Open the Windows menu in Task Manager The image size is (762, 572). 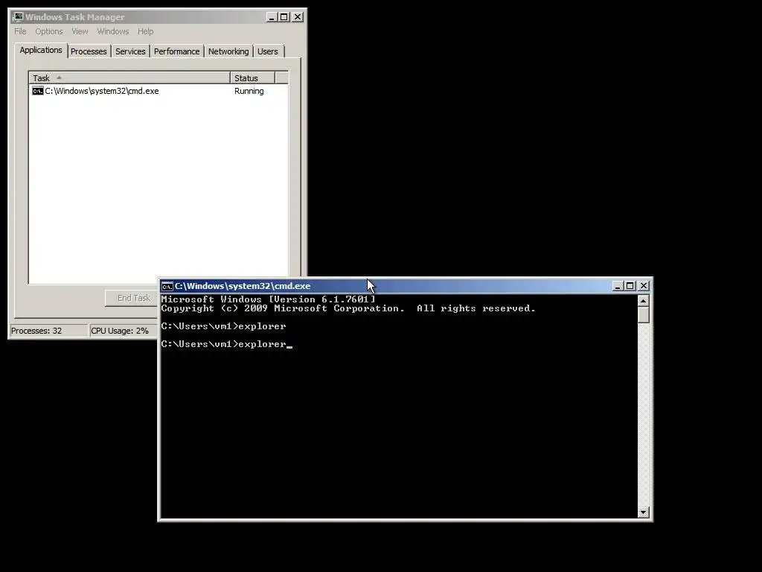[x=113, y=31]
